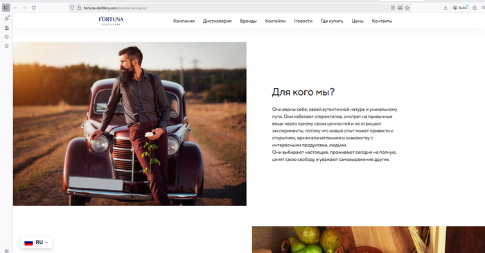Click text 'Они выбирают настоящее'
The height and width of the screenshot is (253, 485).
coord(300,152)
